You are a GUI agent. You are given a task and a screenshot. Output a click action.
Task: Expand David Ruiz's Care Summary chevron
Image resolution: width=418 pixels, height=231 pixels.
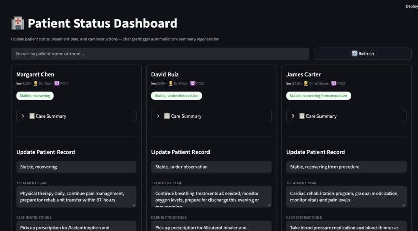coord(158,116)
